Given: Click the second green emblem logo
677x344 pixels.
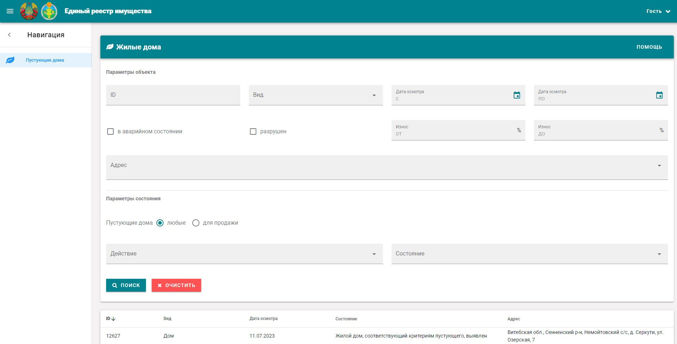Looking at the screenshot, I should tap(49, 11).
